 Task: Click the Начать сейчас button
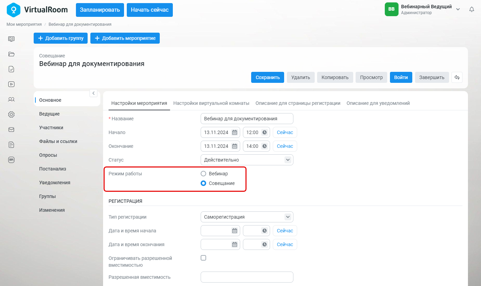150,10
